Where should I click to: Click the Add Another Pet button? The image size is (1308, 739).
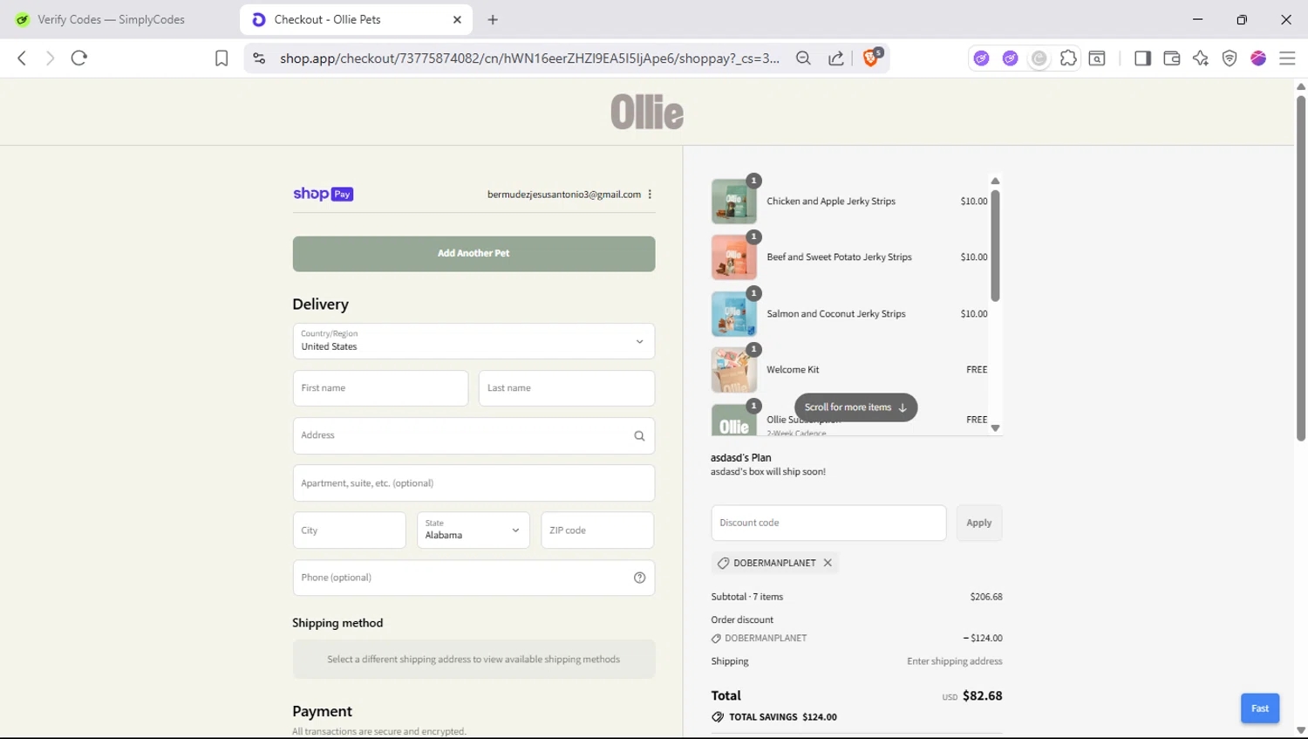point(473,254)
